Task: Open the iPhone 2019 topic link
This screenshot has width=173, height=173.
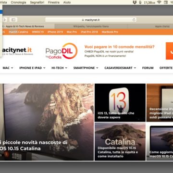Action: (x=55, y=32)
